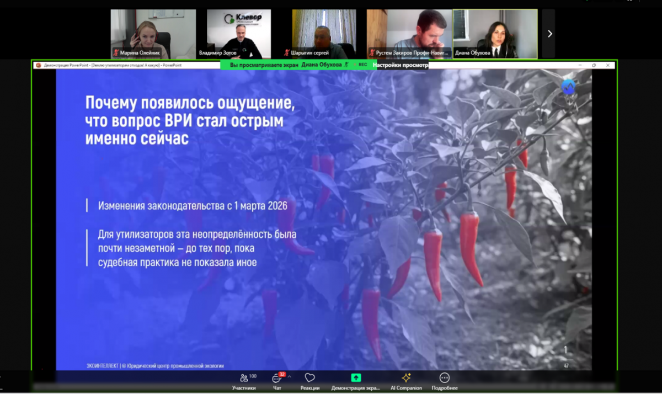
Task: Open the Подробнее more options menu
Action: [445, 381]
